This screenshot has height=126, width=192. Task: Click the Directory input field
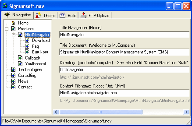click(x=124, y=70)
